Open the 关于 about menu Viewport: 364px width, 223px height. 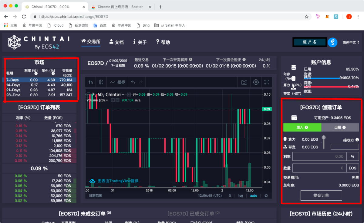(x=140, y=42)
